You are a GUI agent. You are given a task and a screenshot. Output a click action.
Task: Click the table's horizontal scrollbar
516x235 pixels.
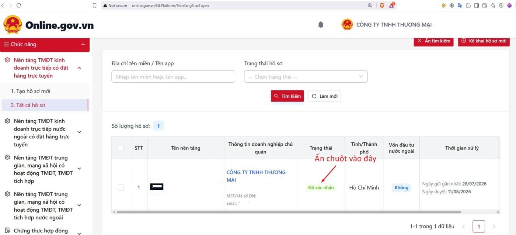point(289,212)
